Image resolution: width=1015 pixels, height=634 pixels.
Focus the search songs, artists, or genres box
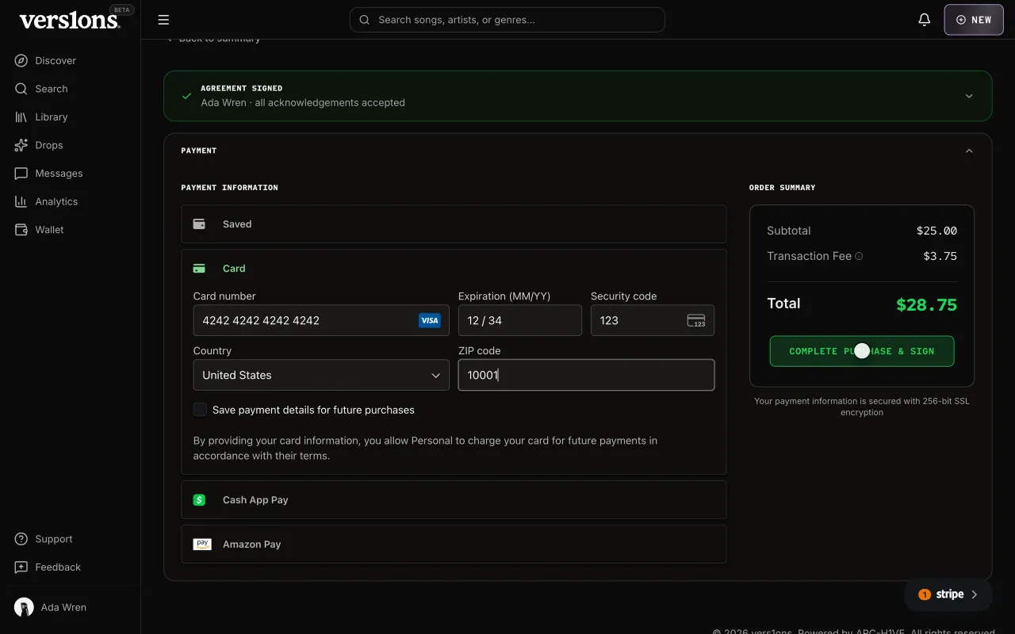pos(507,20)
